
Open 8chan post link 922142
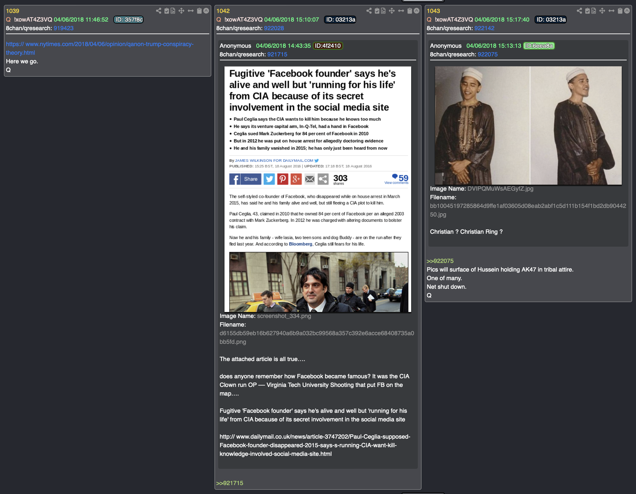484,28
